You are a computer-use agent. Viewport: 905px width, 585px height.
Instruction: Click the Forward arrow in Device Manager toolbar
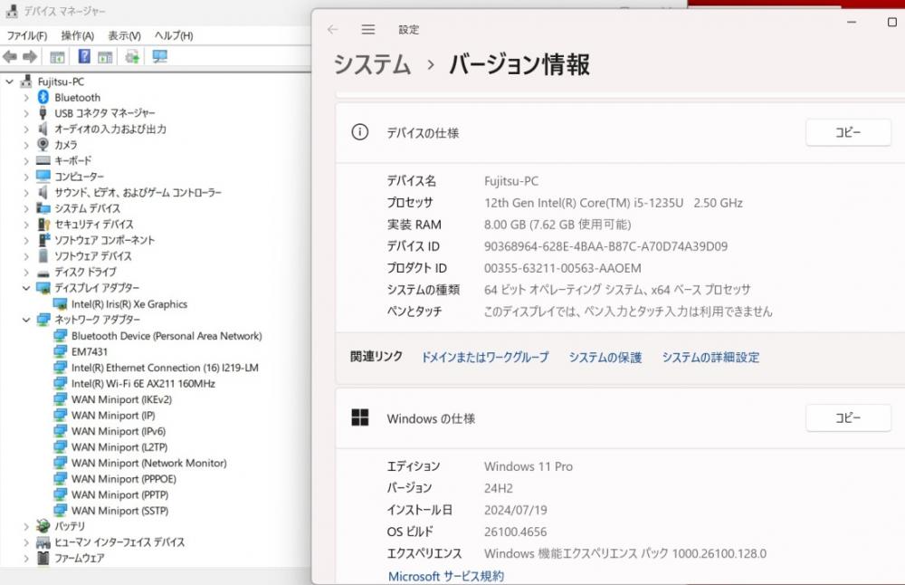pyautogui.click(x=30, y=56)
